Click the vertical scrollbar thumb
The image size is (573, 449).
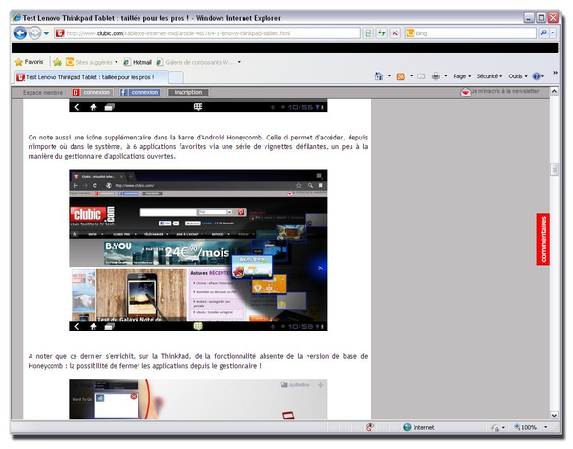point(554,169)
